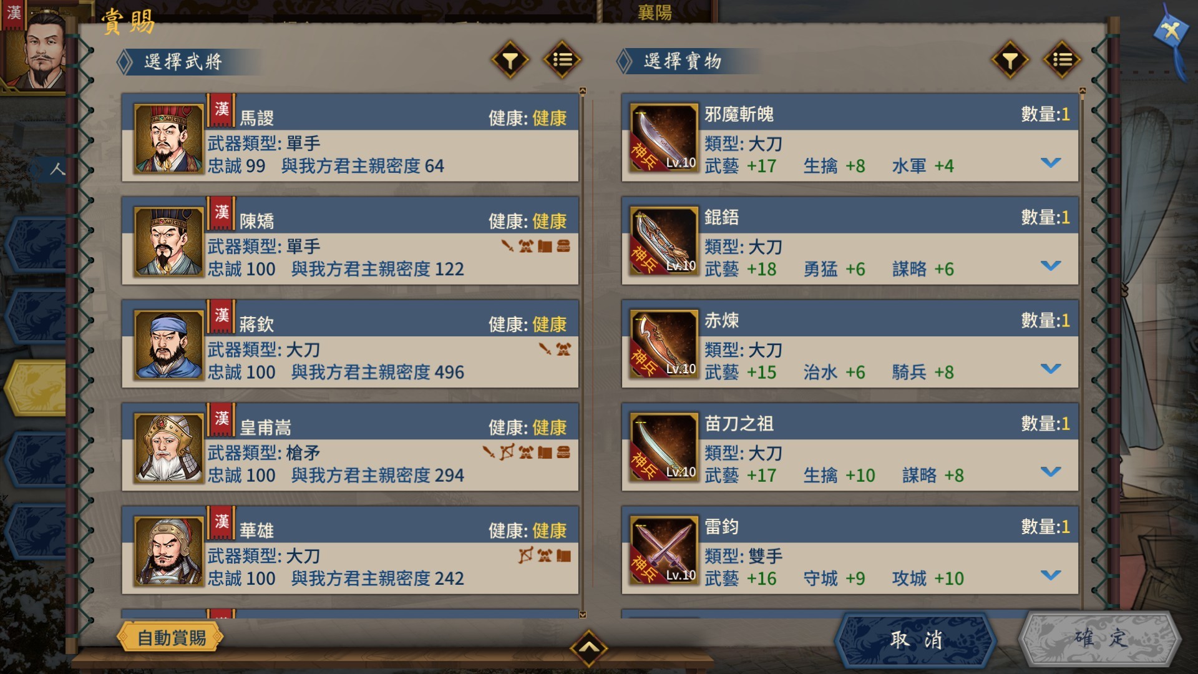Open the filter icon for 選擇寶物 list
Screen dimensions: 1198x674
pos(1010,60)
